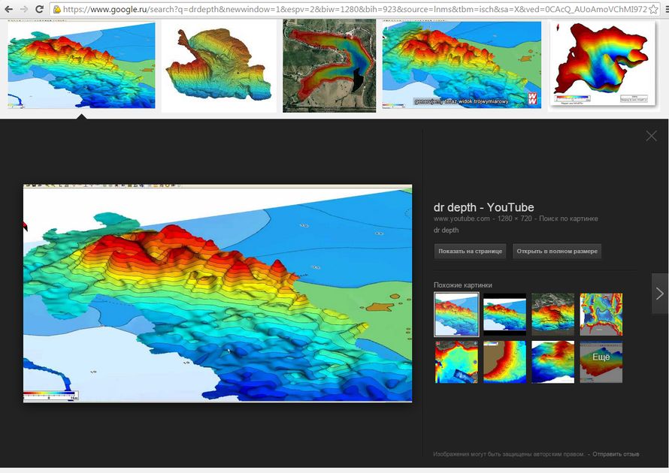Viewport: 669px width, 473px height.
Task: Open the "Еще" more similar images thumbnail
Action: [601, 361]
